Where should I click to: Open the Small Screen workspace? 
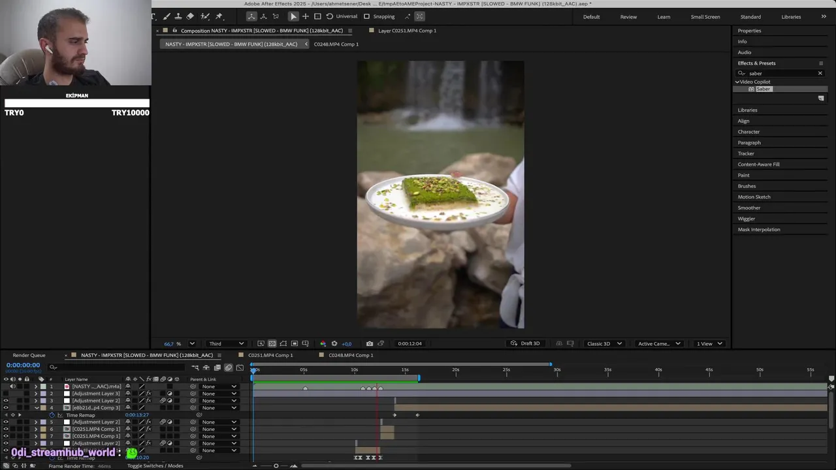tap(705, 17)
